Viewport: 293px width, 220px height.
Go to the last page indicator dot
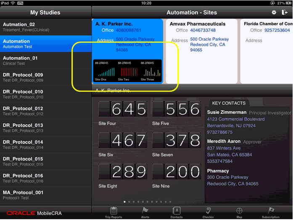click(x=170, y=202)
